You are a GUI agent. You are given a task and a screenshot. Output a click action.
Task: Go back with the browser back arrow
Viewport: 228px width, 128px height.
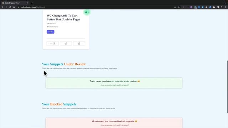click(x=2, y=7)
